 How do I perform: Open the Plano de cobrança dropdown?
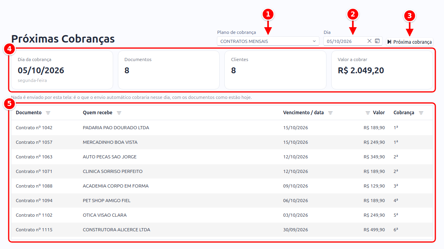coord(268,41)
